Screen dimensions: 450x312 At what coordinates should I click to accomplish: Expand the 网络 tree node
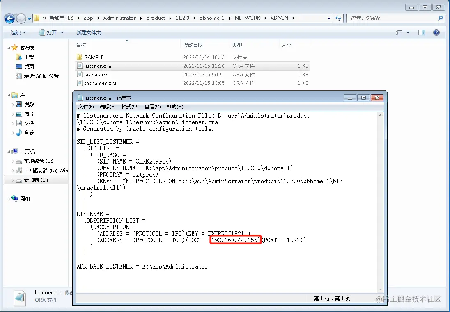click(x=8, y=198)
